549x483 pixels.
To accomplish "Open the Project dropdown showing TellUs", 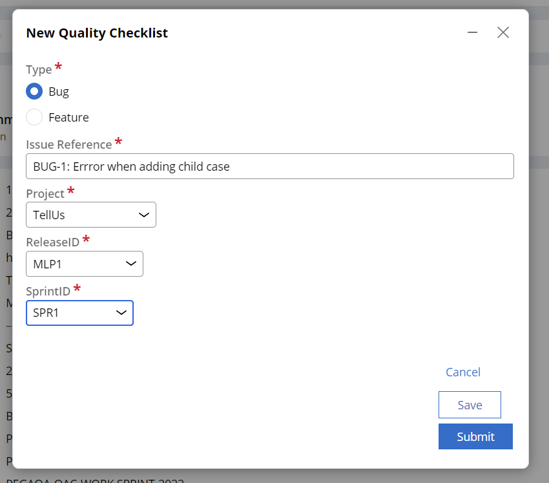I will (x=91, y=215).
